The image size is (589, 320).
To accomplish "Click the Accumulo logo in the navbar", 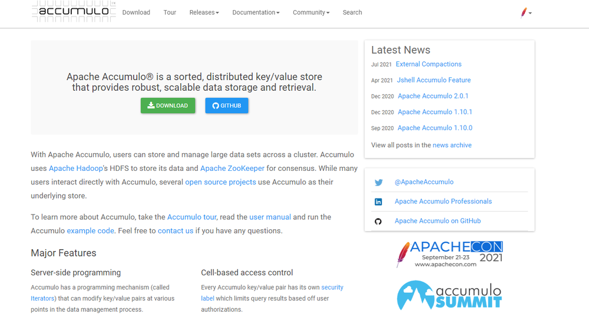I will 74,11.
